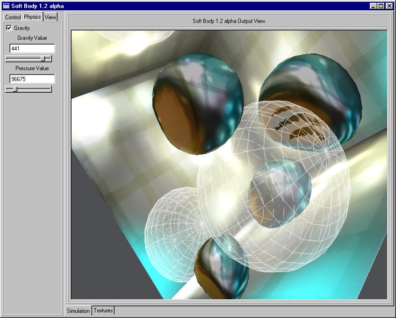Click the Gravity Value slider handle

[x=43, y=59]
